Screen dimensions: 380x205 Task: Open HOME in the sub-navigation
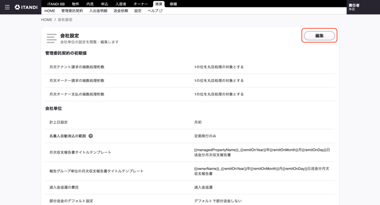click(50, 11)
